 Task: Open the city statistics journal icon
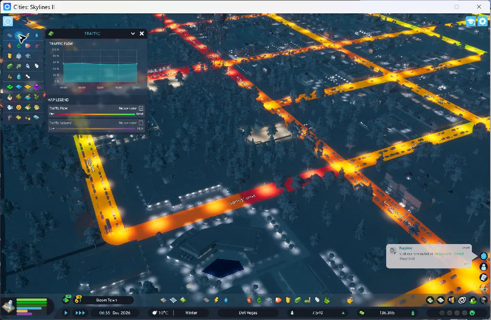coord(484,277)
